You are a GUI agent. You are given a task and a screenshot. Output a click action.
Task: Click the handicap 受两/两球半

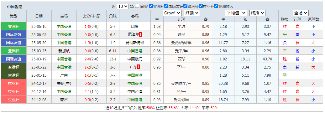point(181,43)
